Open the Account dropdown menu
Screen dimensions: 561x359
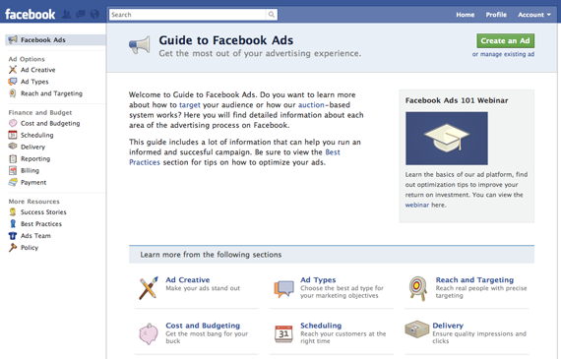click(533, 15)
